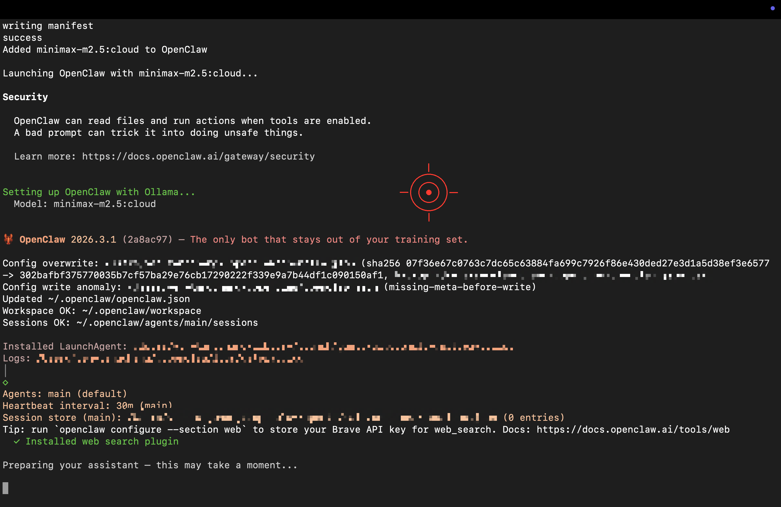Open the docs.openclaw.ai/tools/web link
The image size is (781, 507).
633,430
